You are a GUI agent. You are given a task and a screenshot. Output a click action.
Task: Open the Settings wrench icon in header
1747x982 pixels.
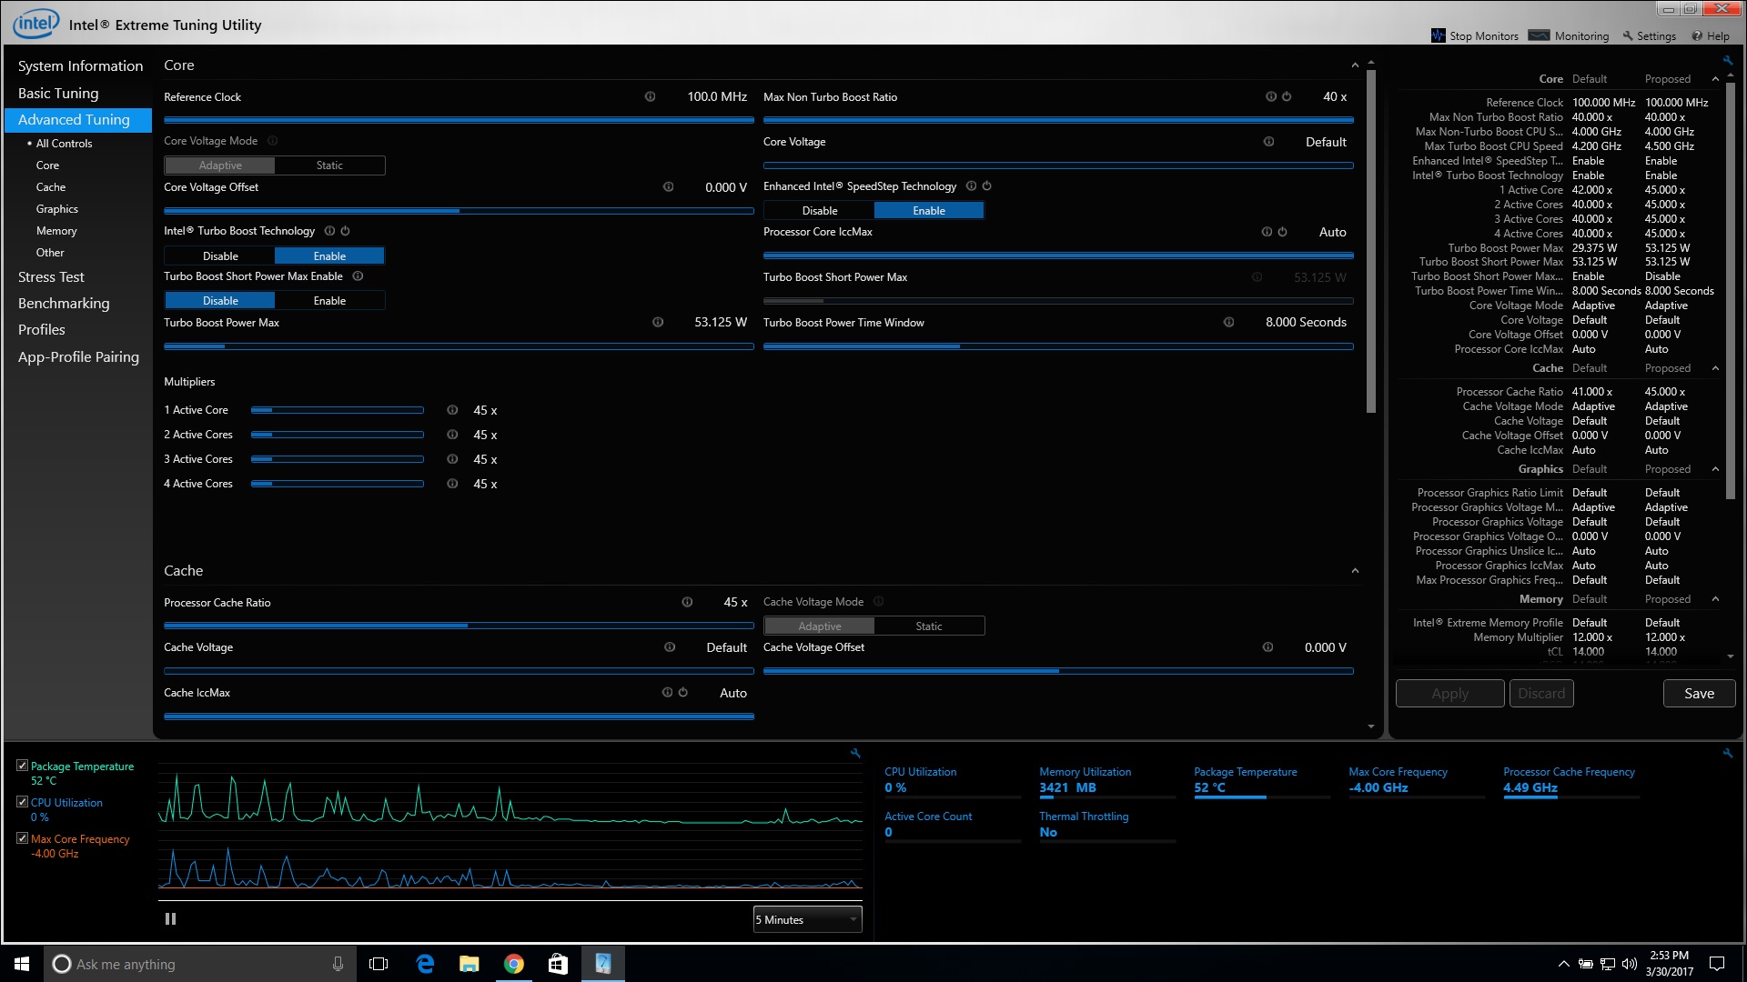click(1628, 35)
